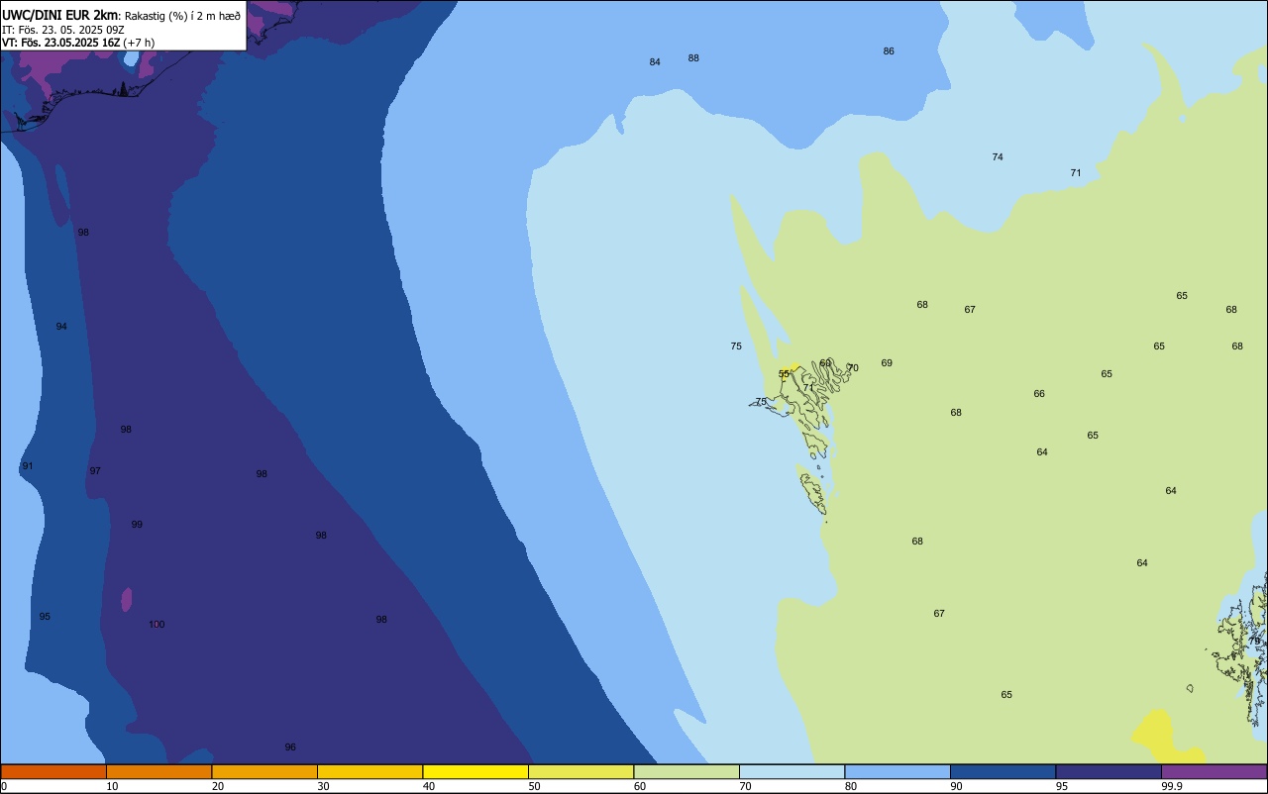Select the 30–40 golden legend swatch
This screenshot has height=794, width=1268.
click(370, 771)
